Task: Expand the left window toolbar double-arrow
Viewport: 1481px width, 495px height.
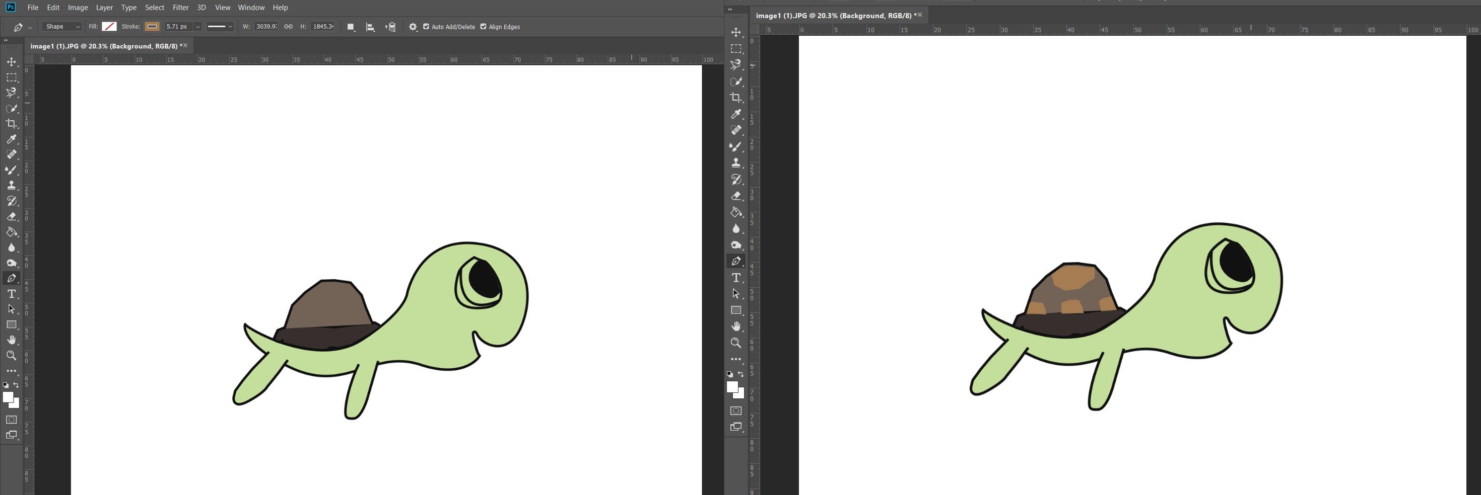Action: (6, 41)
